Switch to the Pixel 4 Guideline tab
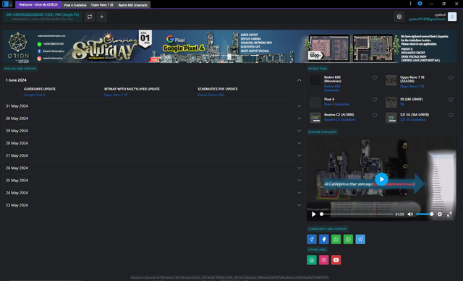 coord(75,5)
